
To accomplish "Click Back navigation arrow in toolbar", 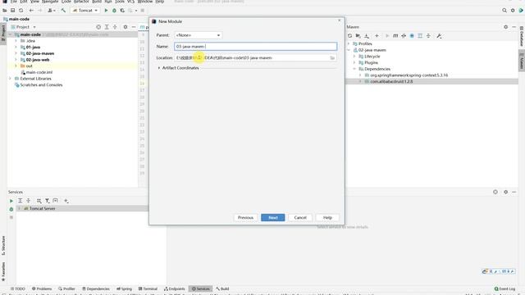I will coord(31,11).
